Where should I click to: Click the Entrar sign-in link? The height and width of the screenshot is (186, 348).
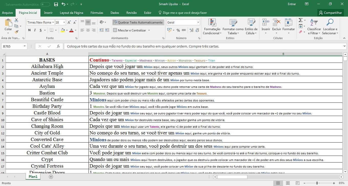tap(292, 4)
